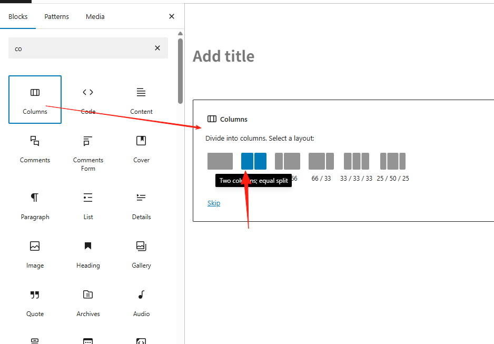The width and height of the screenshot is (494, 344).
Task: Insert an Archives block
Action: click(88, 301)
